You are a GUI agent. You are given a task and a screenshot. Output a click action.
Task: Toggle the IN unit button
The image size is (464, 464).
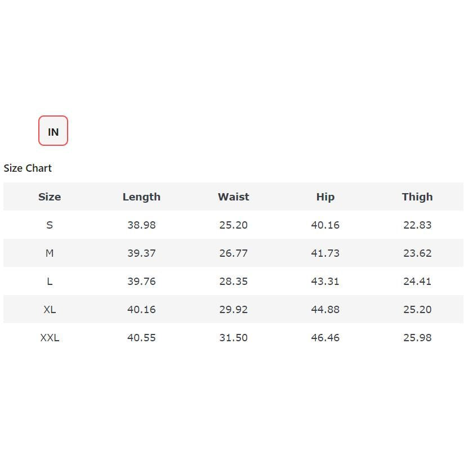coord(53,131)
